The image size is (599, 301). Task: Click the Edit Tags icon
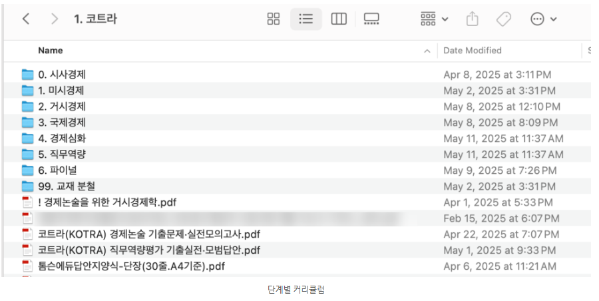tap(503, 19)
